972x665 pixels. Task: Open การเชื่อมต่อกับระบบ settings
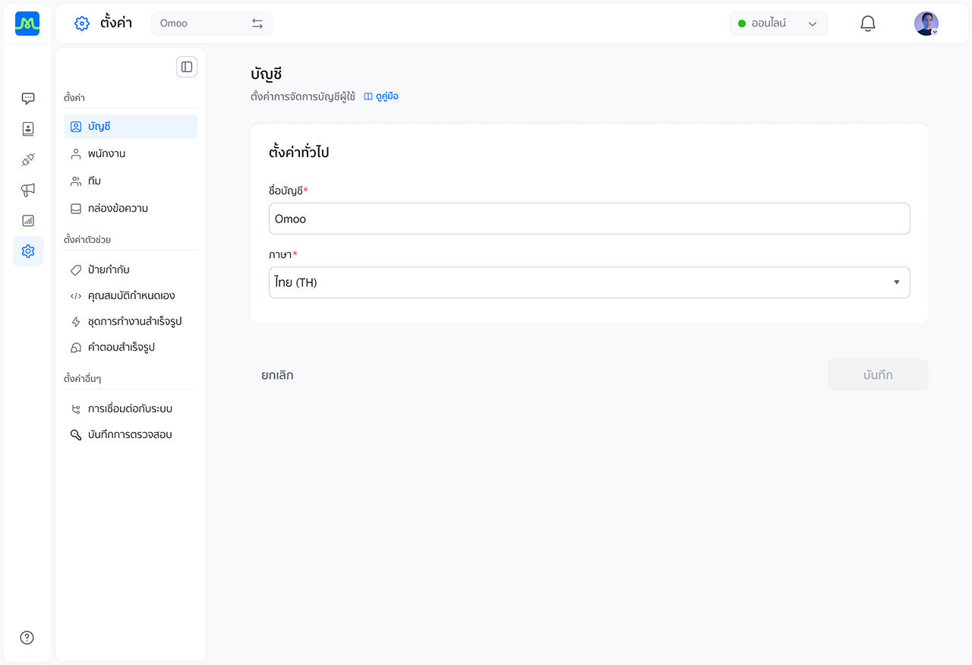click(x=131, y=409)
